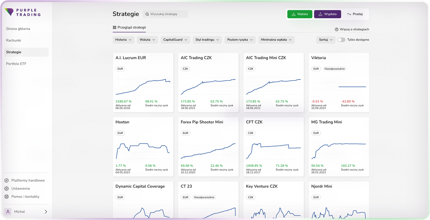430x220 pixels.
Task: Click the question mark help icon
Action: coord(337,29)
